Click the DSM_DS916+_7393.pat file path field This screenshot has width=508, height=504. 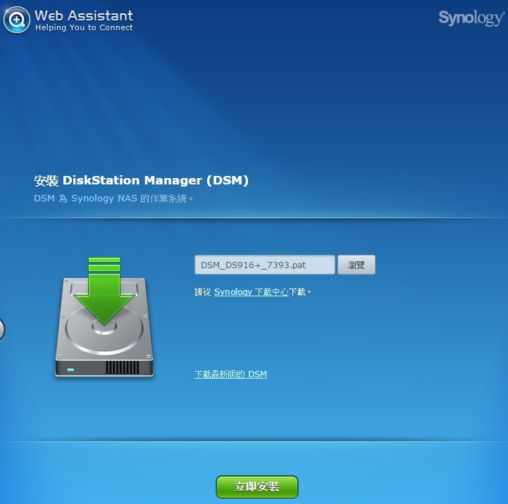(265, 265)
